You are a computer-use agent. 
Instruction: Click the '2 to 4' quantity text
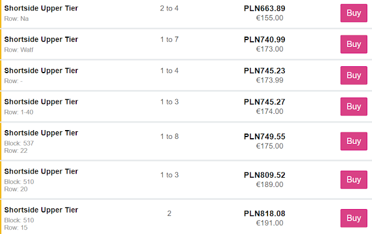pyautogui.click(x=169, y=8)
